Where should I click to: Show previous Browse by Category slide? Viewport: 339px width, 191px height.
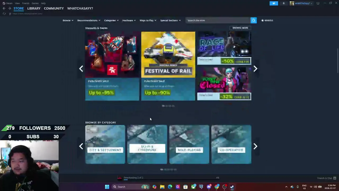[81, 146]
